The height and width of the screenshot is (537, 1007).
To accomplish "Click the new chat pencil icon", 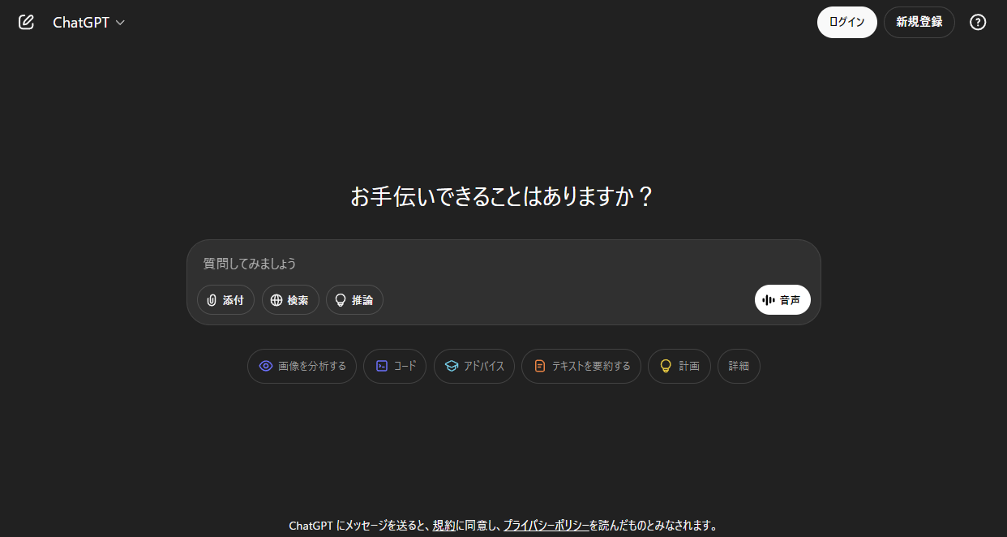I will [26, 22].
